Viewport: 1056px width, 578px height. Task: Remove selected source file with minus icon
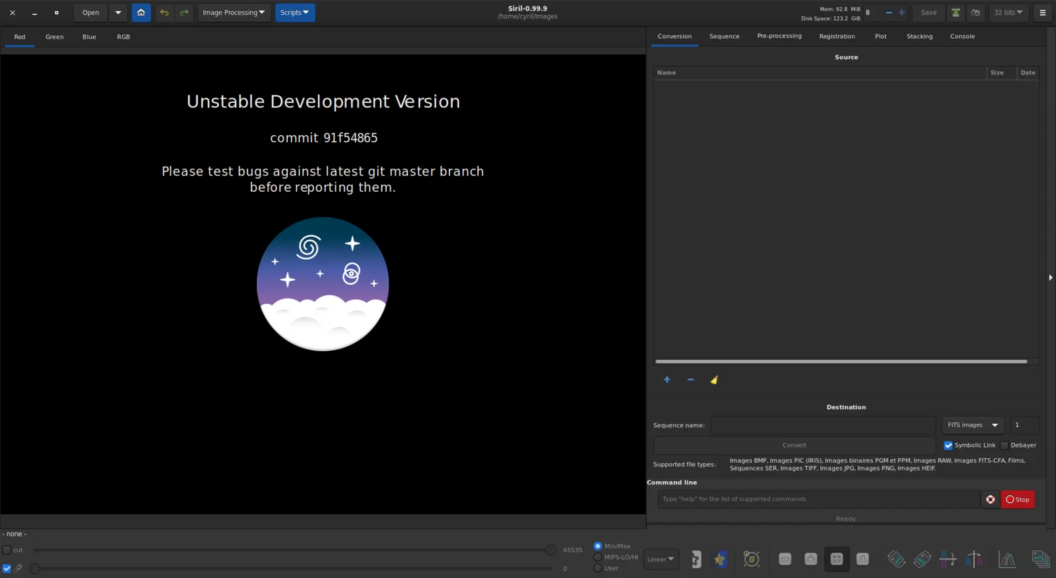690,380
